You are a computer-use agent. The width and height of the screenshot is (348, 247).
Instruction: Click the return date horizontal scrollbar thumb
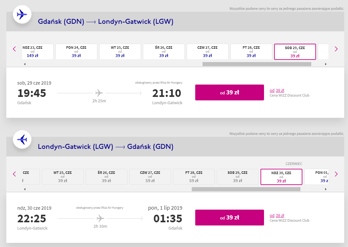point(246,189)
